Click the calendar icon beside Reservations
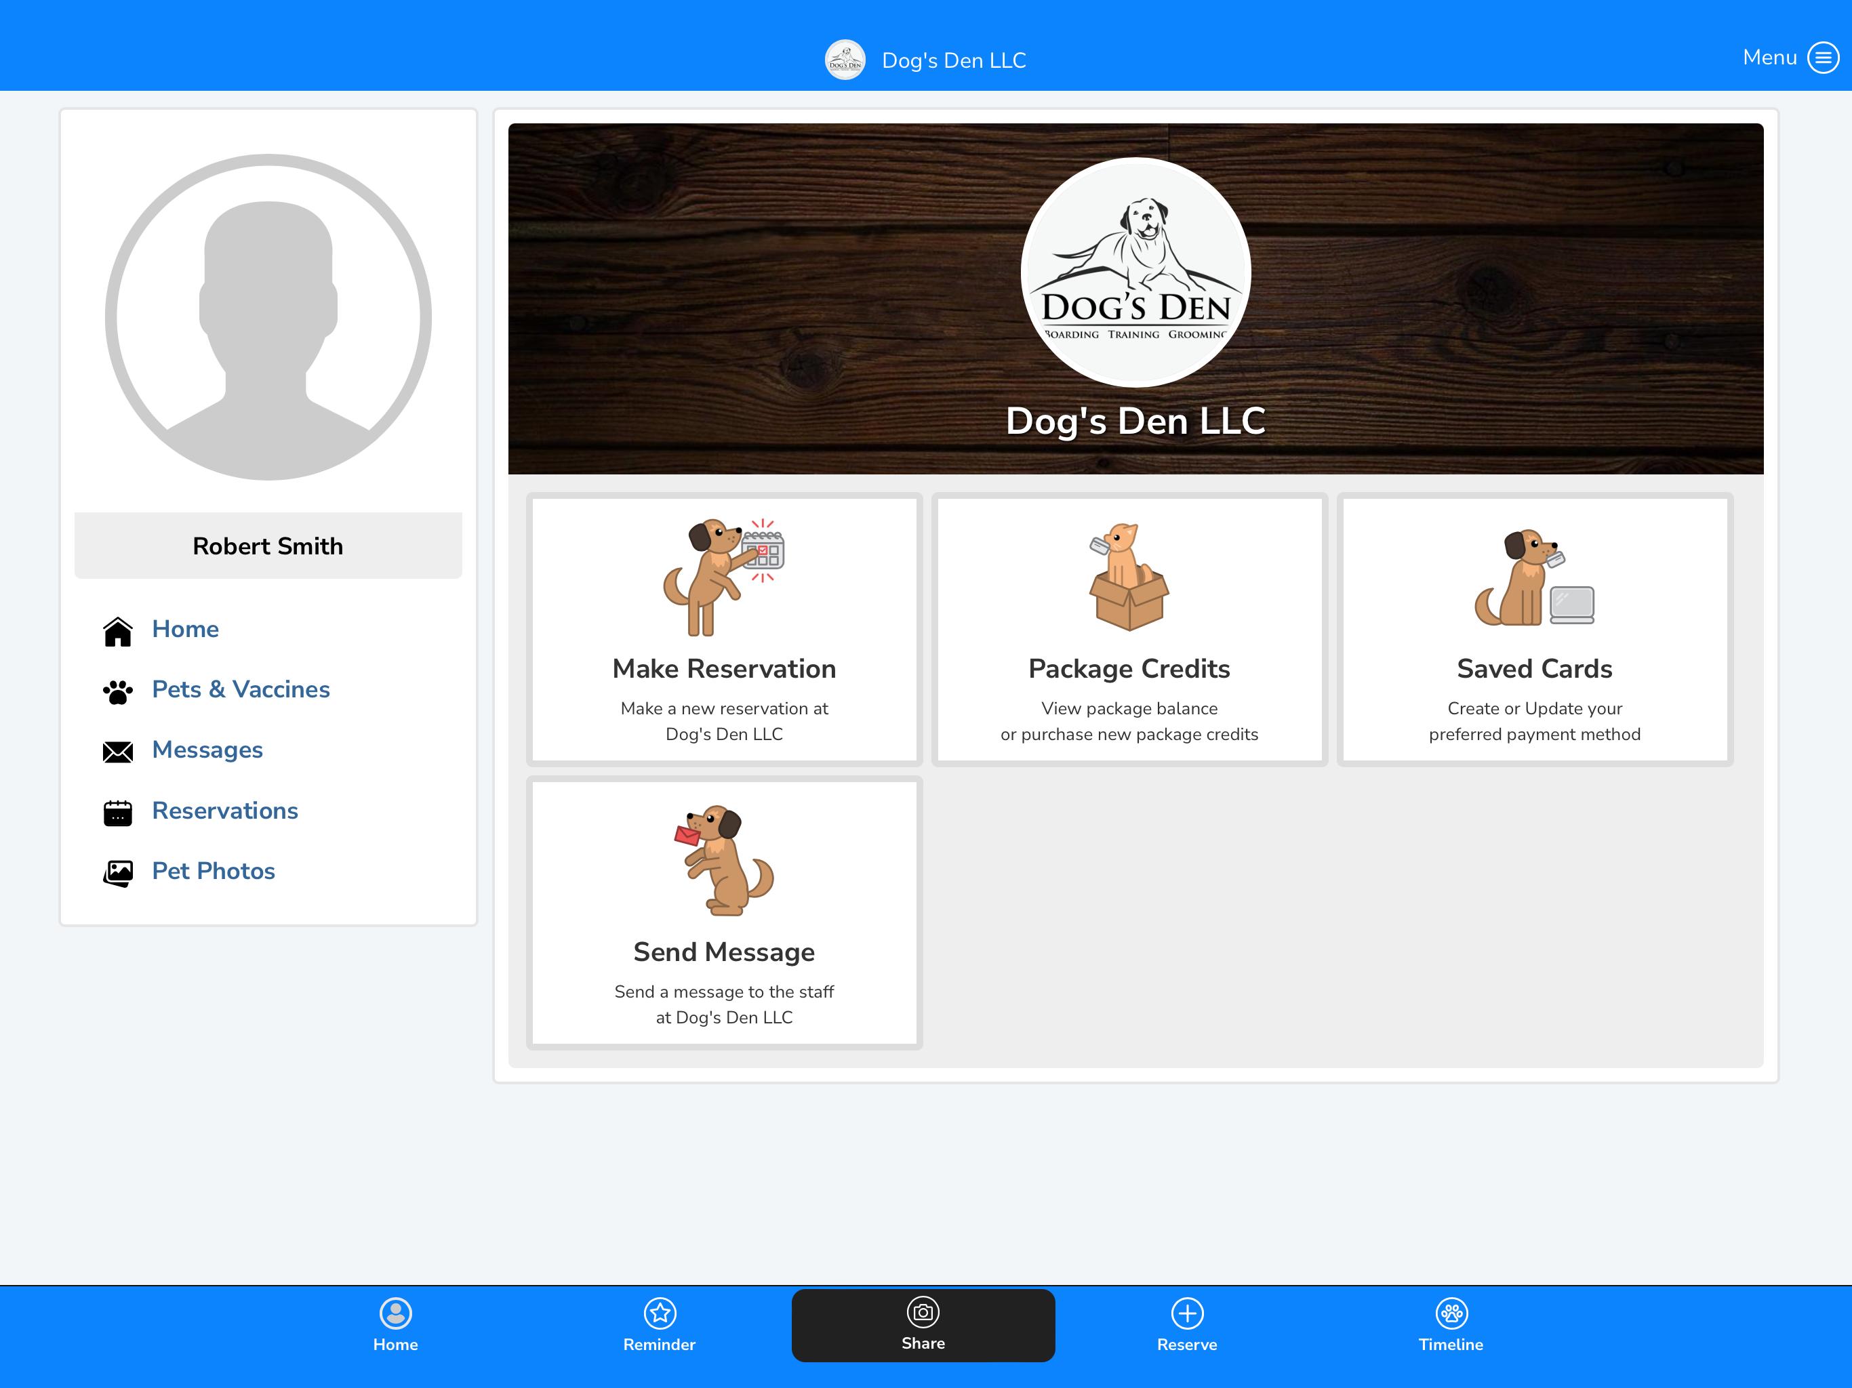This screenshot has width=1852, height=1388. pyautogui.click(x=118, y=812)
